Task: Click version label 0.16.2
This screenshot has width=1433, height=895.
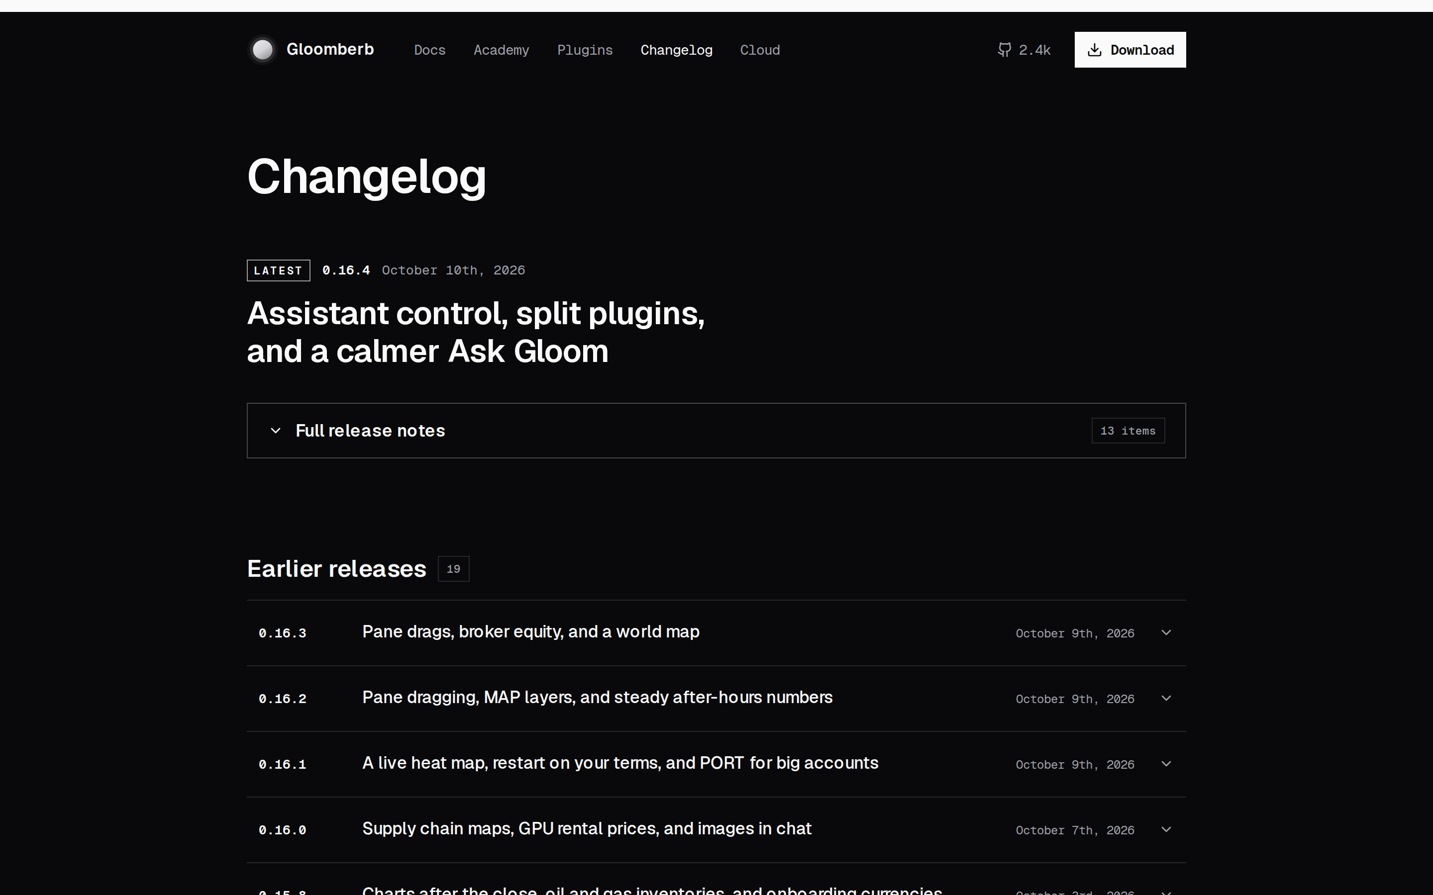Action: click(x=283, y=699)
